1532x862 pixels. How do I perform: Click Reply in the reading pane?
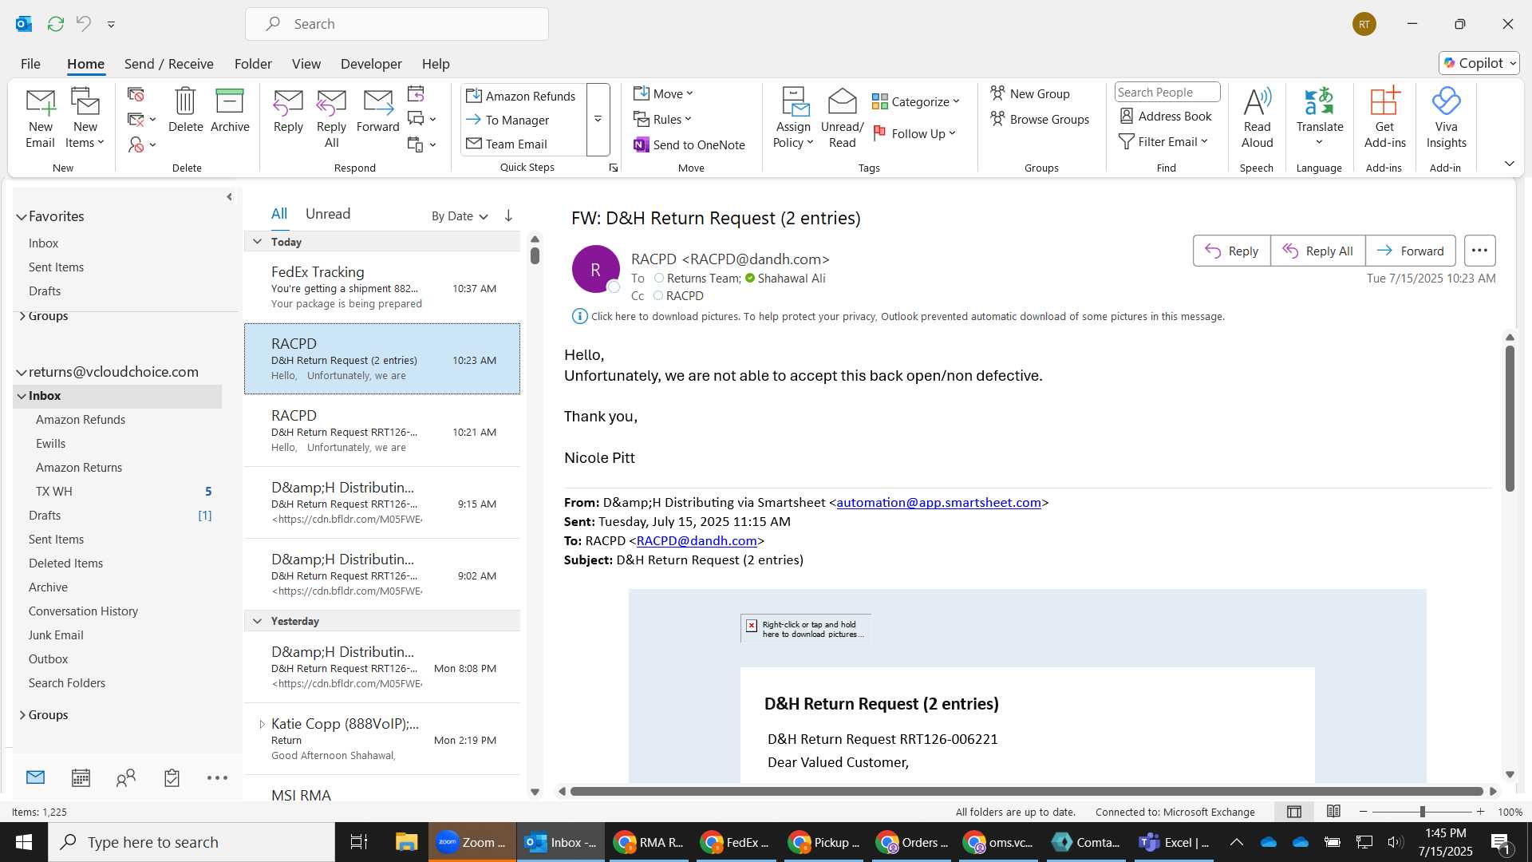click(x=1231, y=251)
